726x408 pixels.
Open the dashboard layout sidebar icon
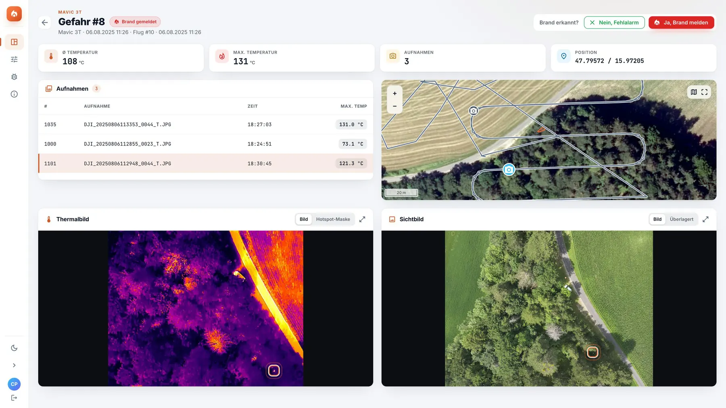click(14, 42)
